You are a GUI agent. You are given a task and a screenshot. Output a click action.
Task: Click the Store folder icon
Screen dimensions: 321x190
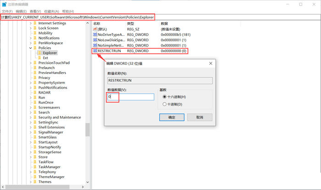pos(35,157)
